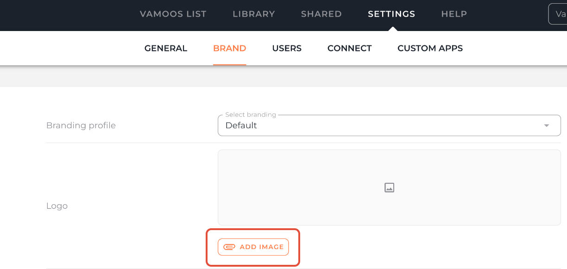
Task: Select the SETTINGS gear section in top navigation
Action: point(391,14)
